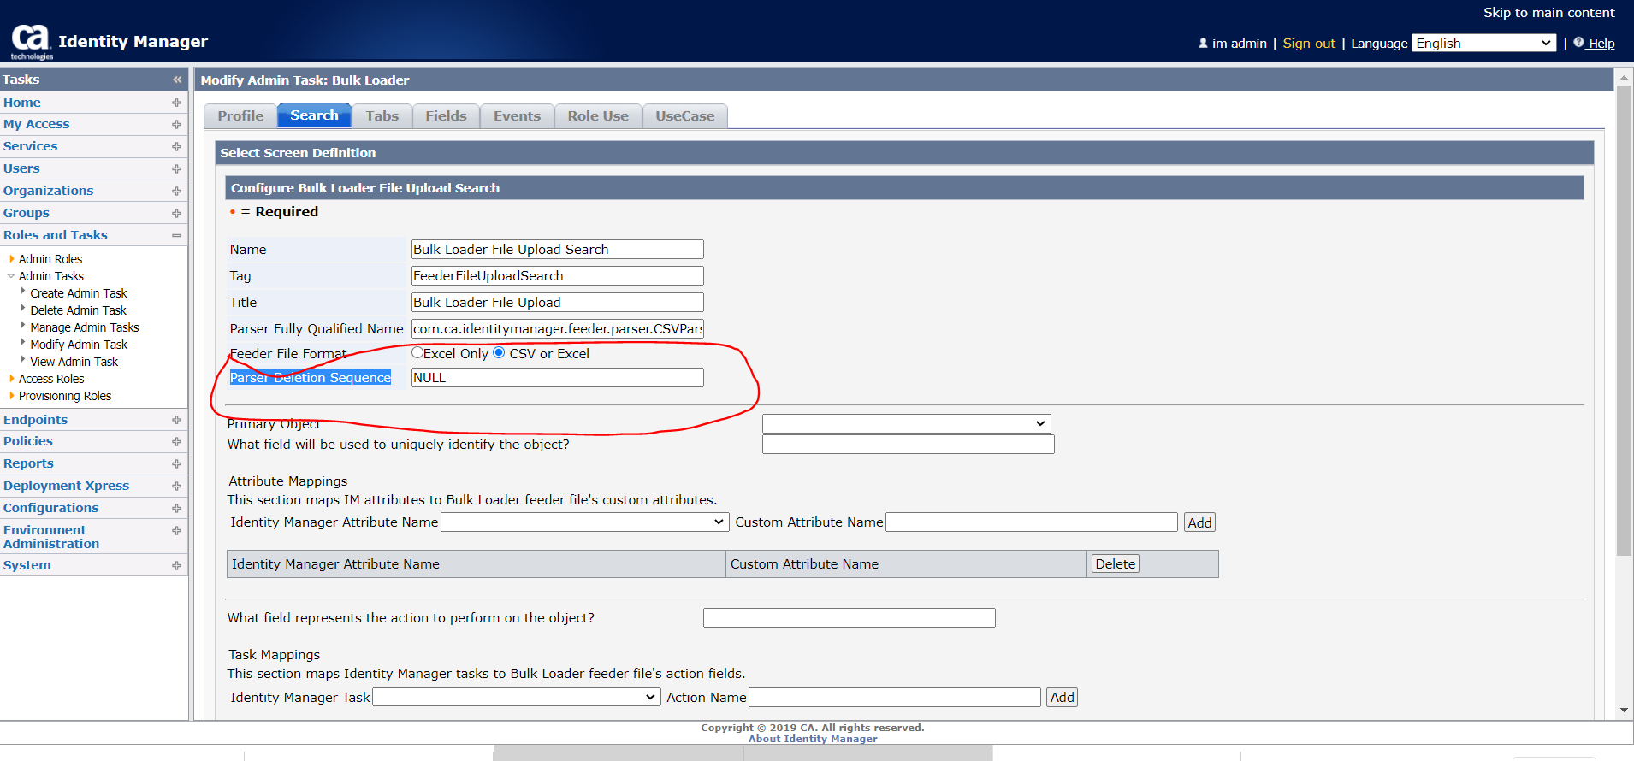Screen dimensions: 1634x761
Task: Click the CA Technologies logo
Action: pos(31,42)
